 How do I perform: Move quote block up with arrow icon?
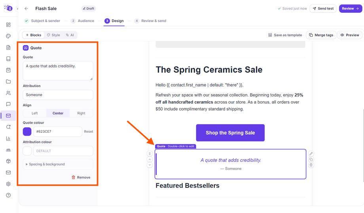(x=150, y=160)
